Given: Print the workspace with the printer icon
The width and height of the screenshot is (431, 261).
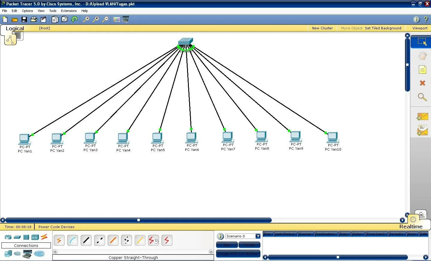Looking at the screenshot, I should 34,19.
